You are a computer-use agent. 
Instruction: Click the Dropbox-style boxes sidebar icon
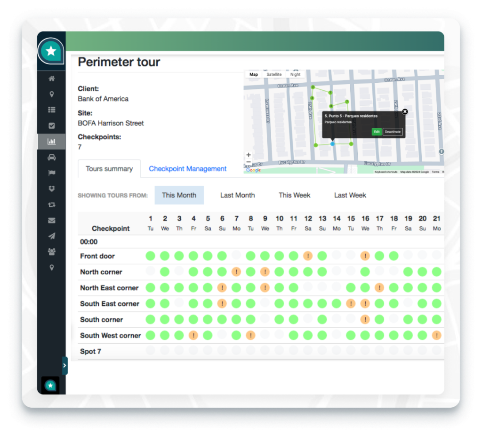(51, 189)
